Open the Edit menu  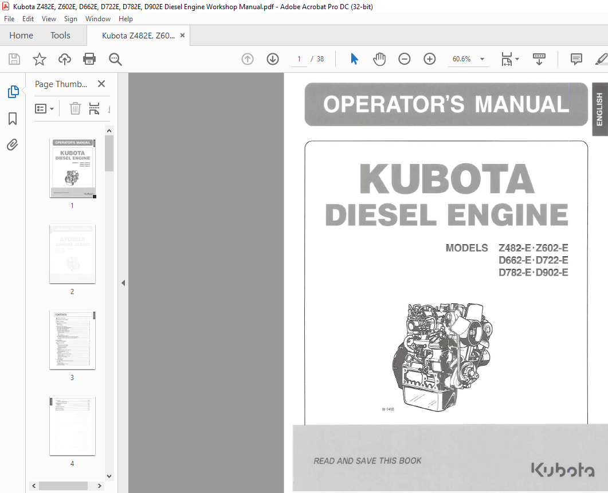coord(28,18)
